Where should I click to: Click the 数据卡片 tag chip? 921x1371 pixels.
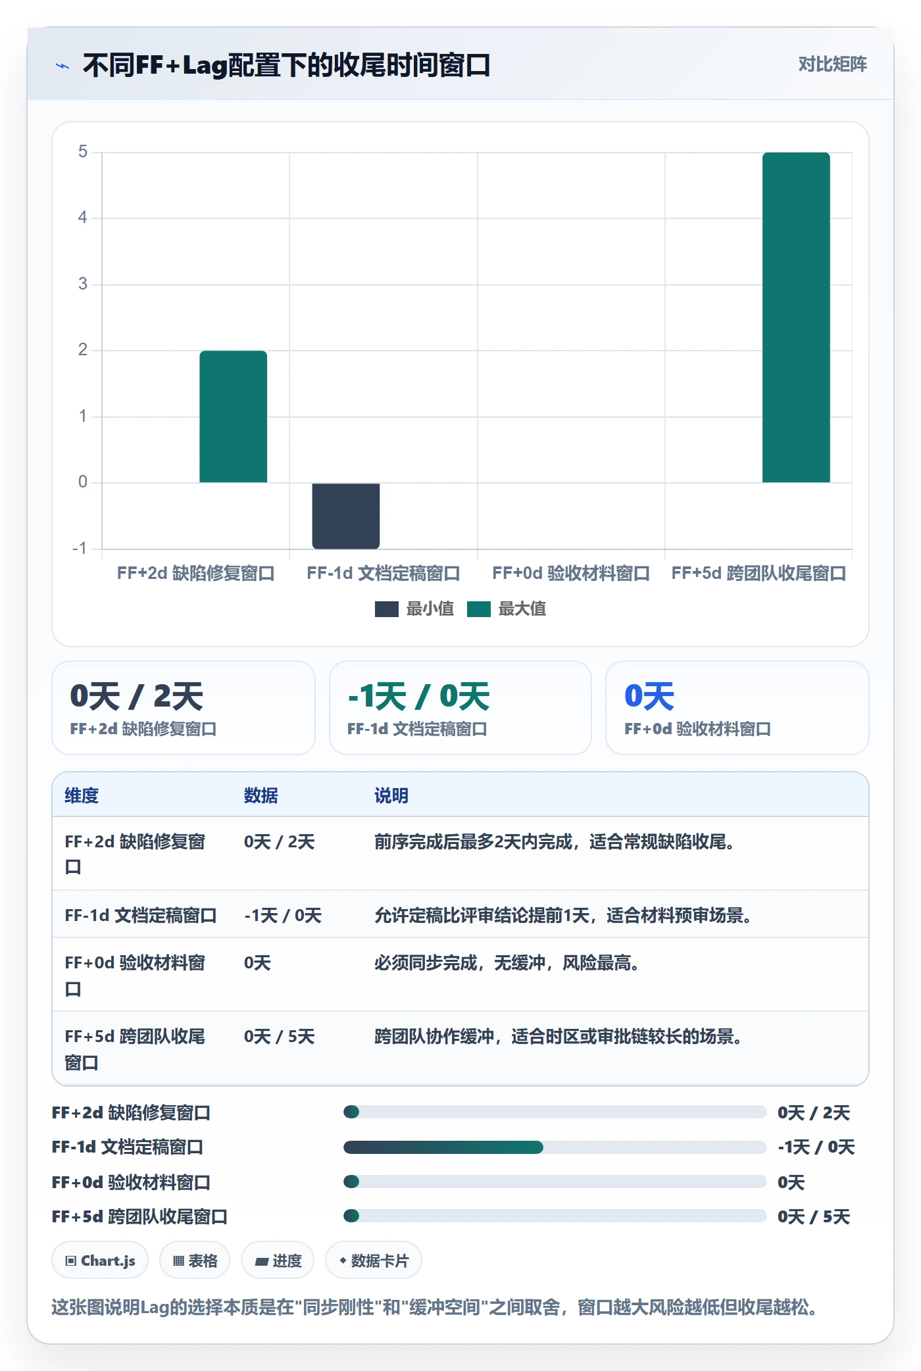[374, 1260]
